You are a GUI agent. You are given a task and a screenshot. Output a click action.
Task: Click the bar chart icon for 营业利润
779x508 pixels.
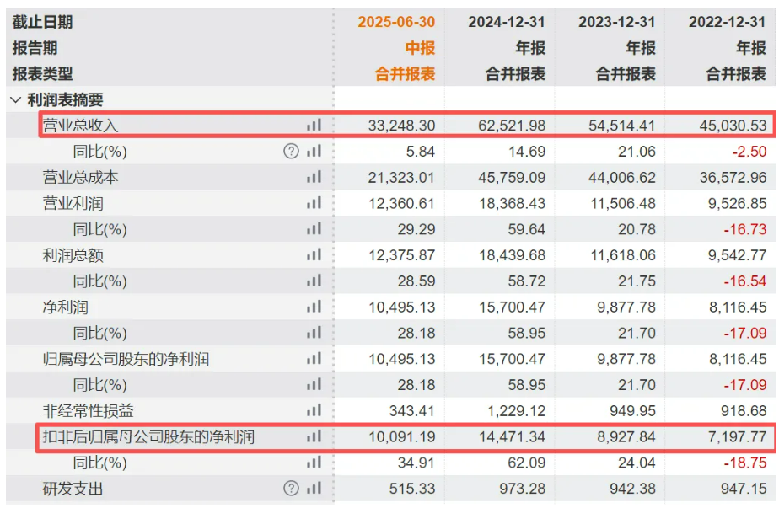[314, 203]
